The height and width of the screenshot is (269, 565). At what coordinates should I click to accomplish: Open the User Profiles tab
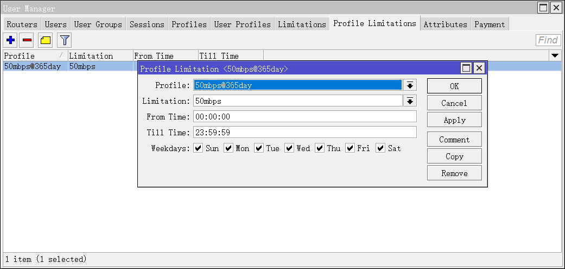(x=242, y=24)
